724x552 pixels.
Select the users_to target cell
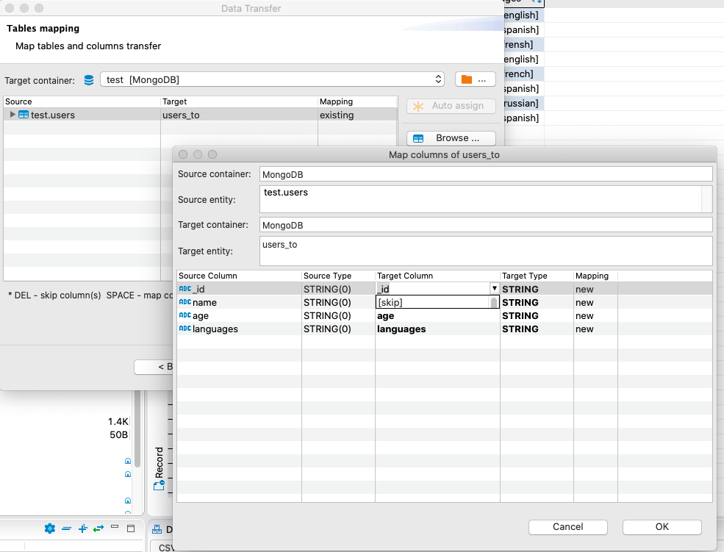(x=239, y=115)
